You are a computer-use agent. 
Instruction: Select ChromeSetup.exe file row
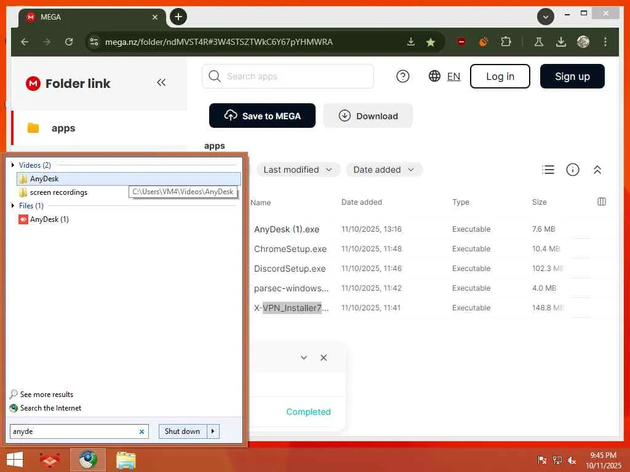click(420, 249)
